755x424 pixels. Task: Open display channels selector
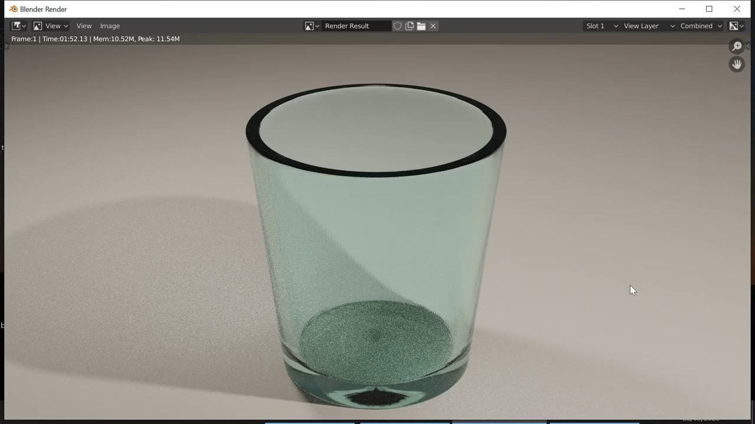pyautogui.click(x=736, y=26)
